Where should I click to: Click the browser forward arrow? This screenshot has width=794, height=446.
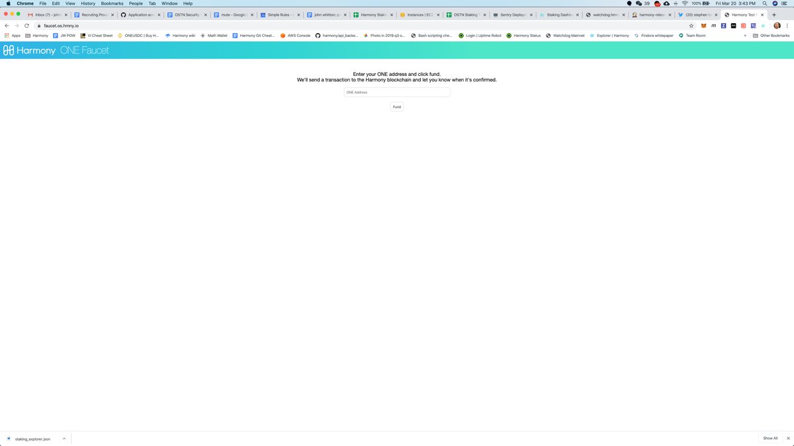coord(17,25)
